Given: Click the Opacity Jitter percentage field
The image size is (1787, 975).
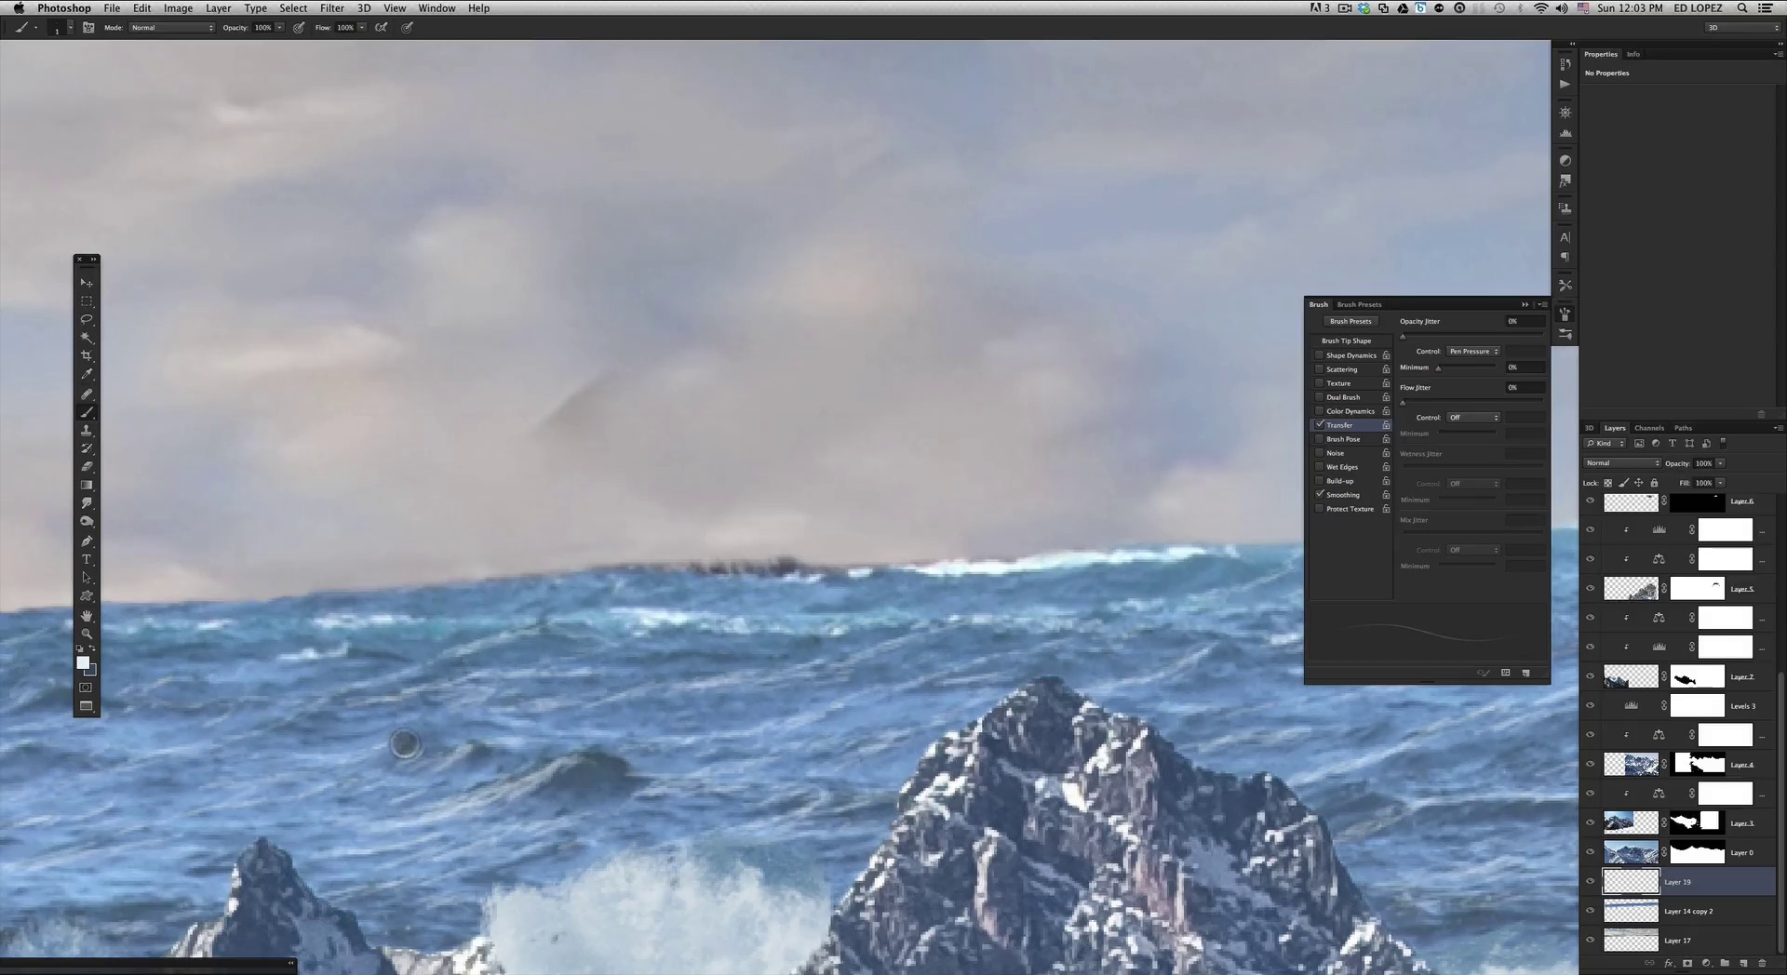Looking at the screenshot, I should point(1525,322).
